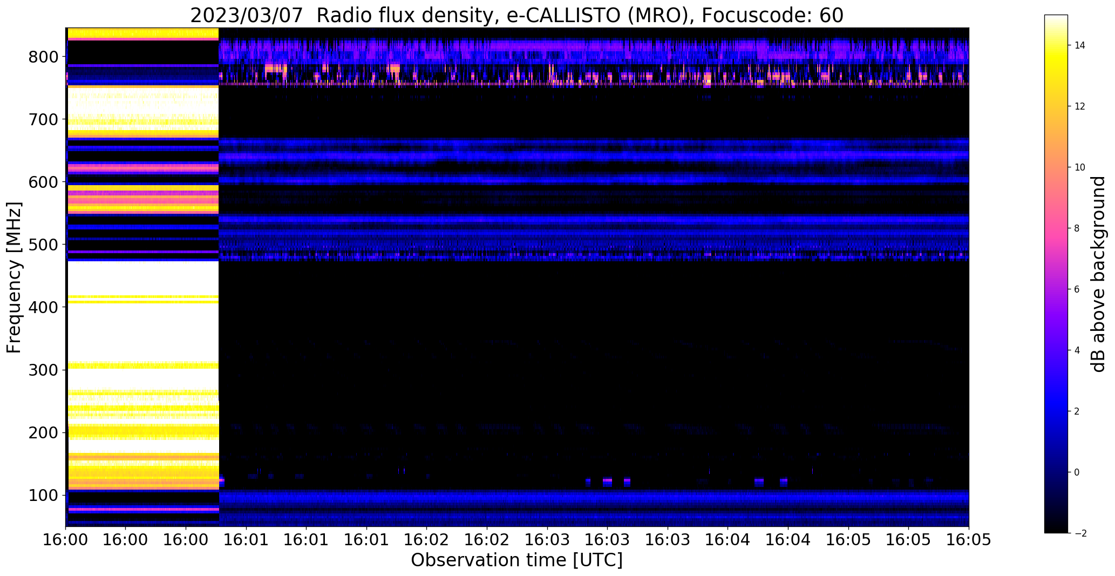Click the 500 frequency tick label

click(x=43, y=245)
